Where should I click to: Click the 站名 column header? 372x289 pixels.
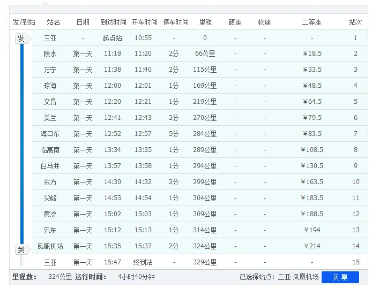54,22
